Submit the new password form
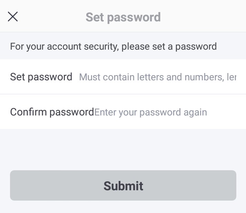 123,185
